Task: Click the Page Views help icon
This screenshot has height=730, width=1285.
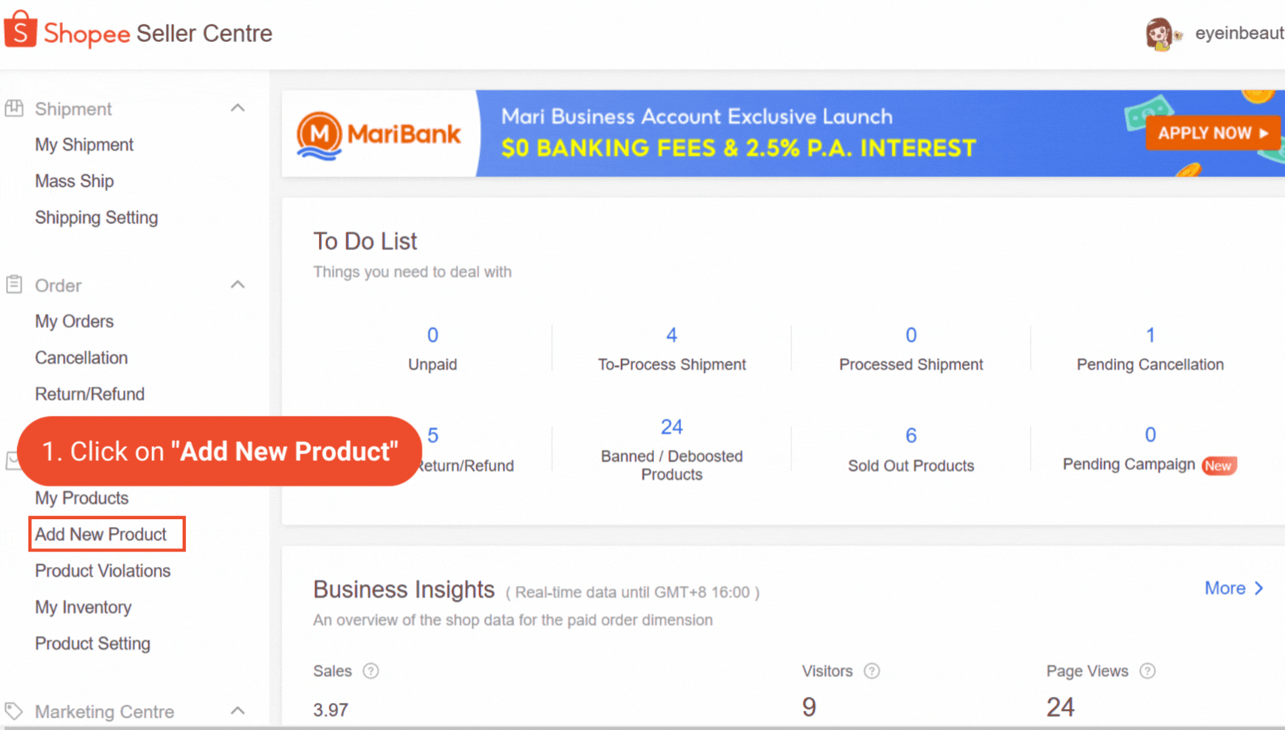Action: click(1147, 671)
